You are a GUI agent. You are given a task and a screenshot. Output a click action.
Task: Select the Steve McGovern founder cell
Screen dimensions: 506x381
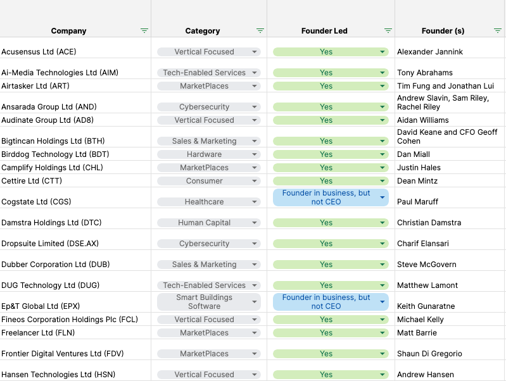pyautogui.click(x=450, y=260)
